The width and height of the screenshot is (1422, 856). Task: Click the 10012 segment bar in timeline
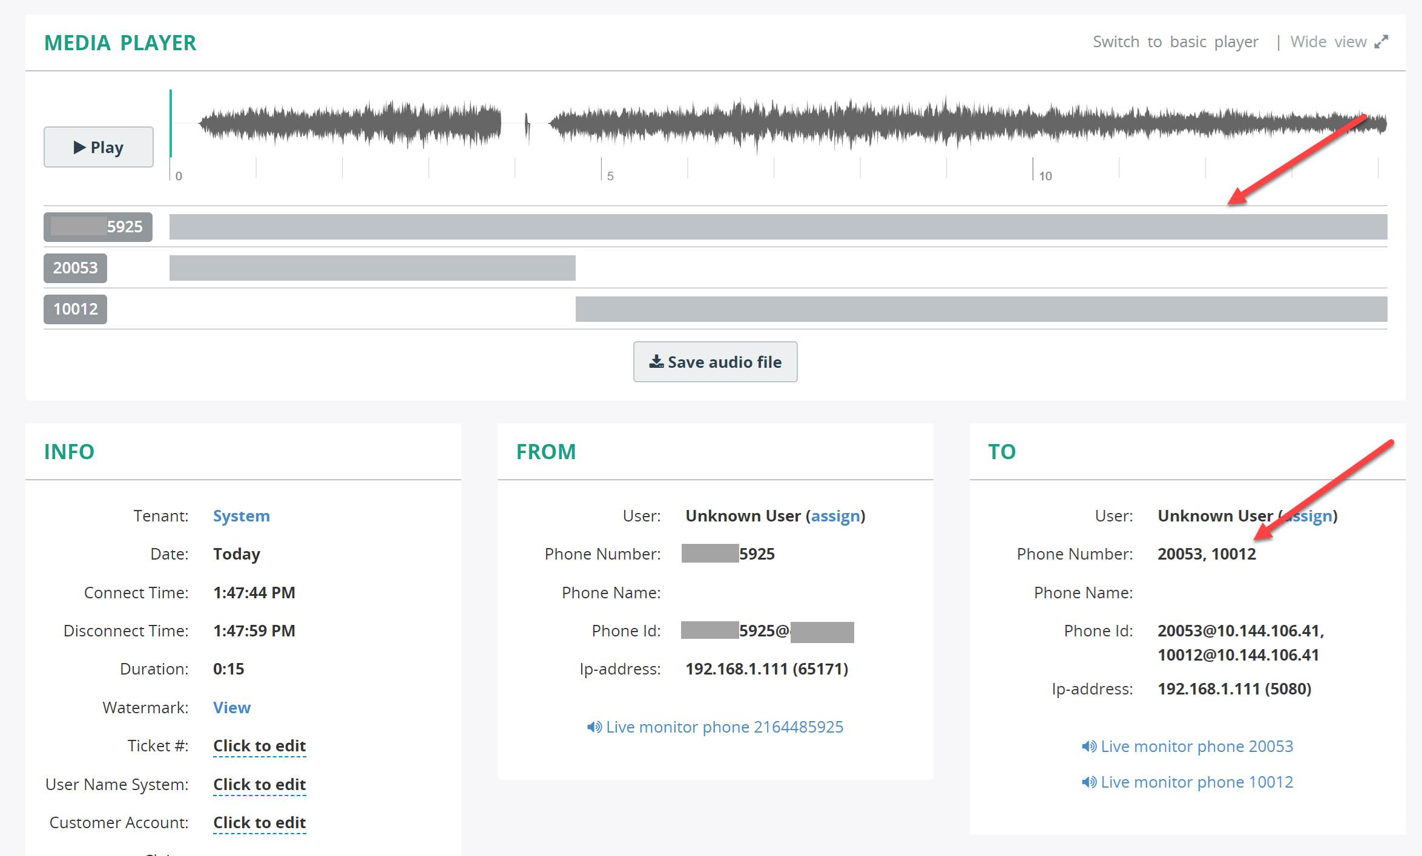tap(981, 309)
